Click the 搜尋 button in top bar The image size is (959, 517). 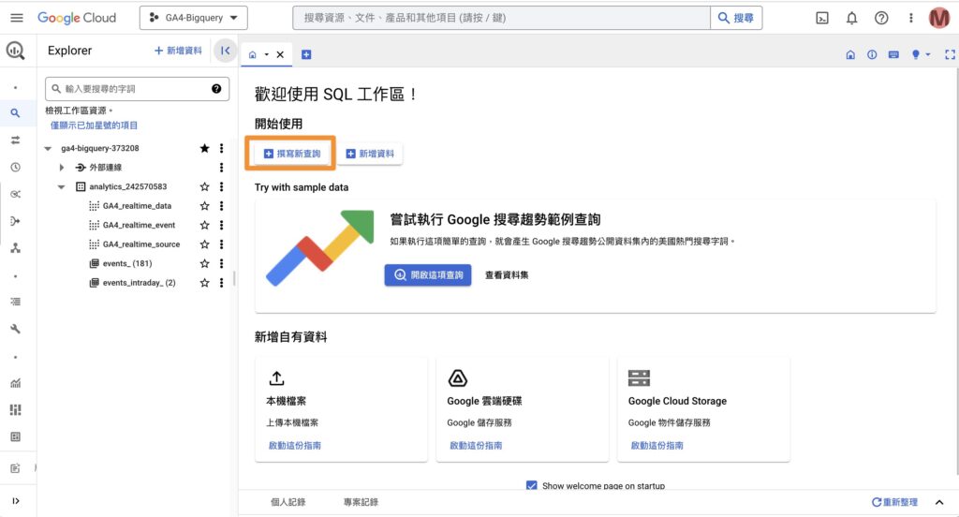(736, 18)
